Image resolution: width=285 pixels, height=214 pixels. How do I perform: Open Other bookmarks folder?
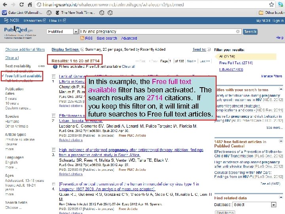point(272,13)
